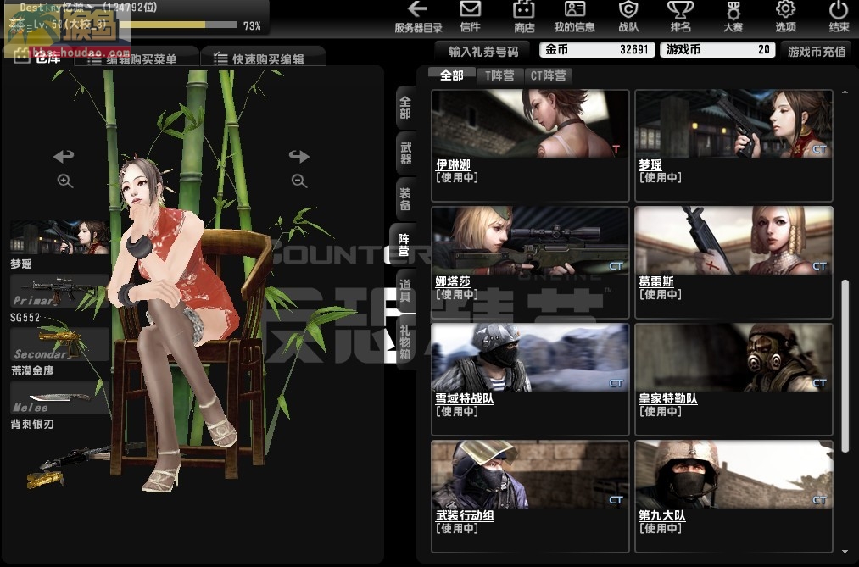Select the vertical 装备 equipment tab
The height and width of the screenshot is (567, 859).
point(404,199)
